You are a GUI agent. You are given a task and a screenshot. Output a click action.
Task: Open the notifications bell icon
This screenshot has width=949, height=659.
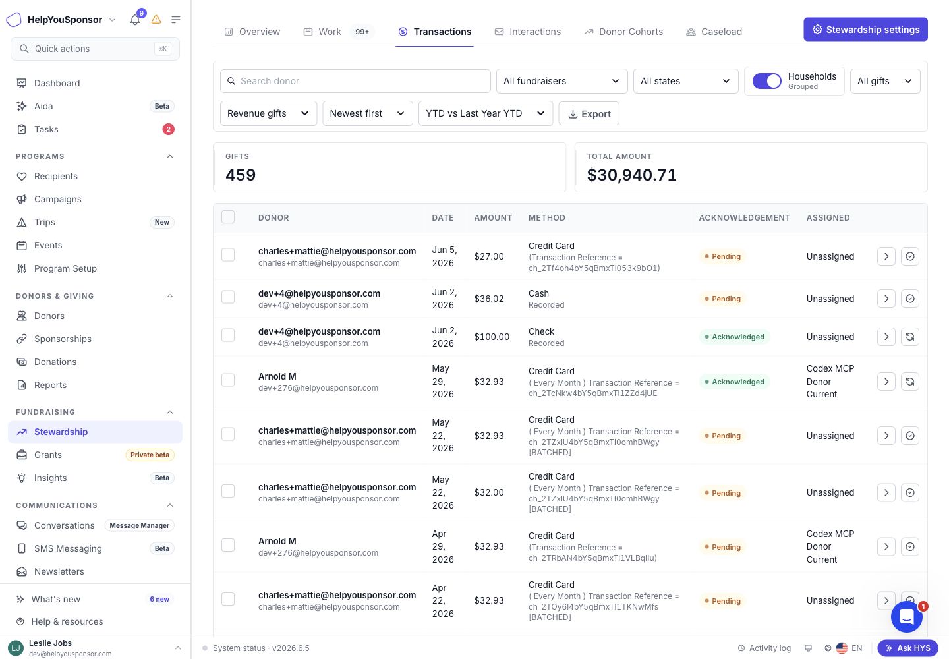[135, 20]
